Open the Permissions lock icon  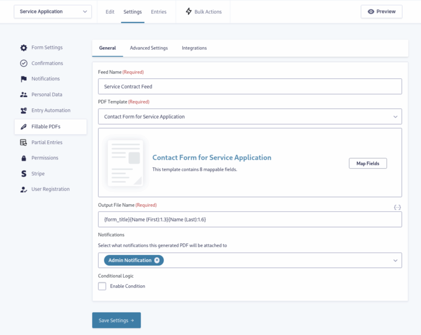(23, 158)
